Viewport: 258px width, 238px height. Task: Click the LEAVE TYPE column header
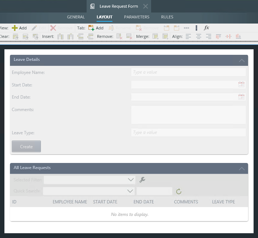tap(223, 202)
